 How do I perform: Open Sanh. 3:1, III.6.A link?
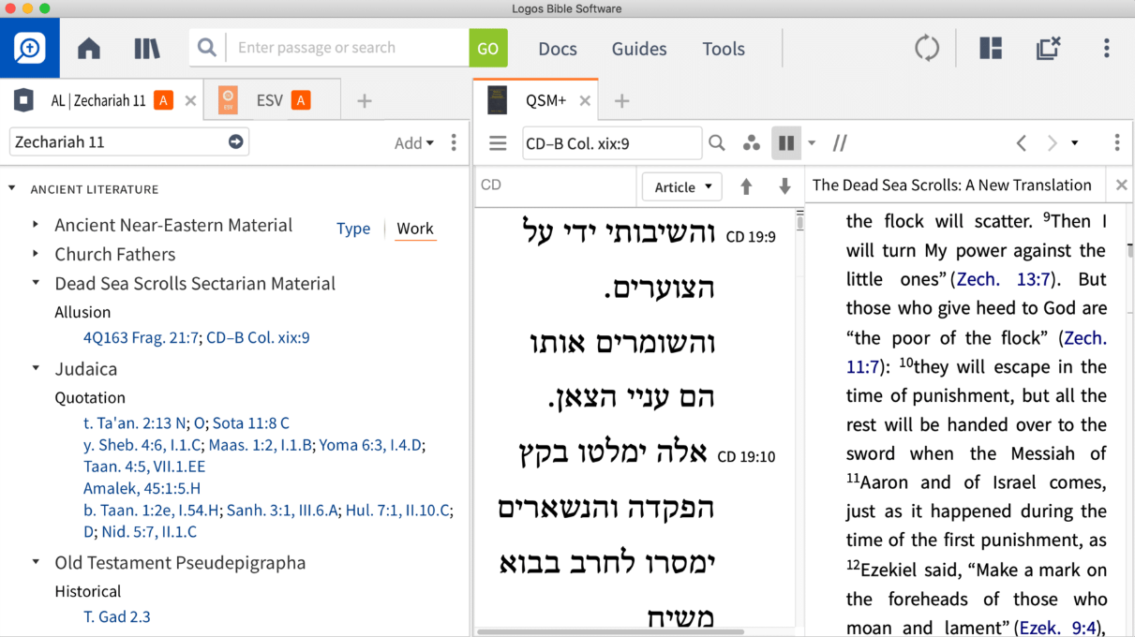pyautogui.click(x=282, y=511)
